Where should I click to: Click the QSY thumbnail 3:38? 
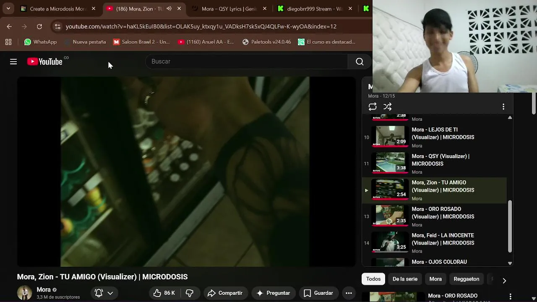[390, 162]
